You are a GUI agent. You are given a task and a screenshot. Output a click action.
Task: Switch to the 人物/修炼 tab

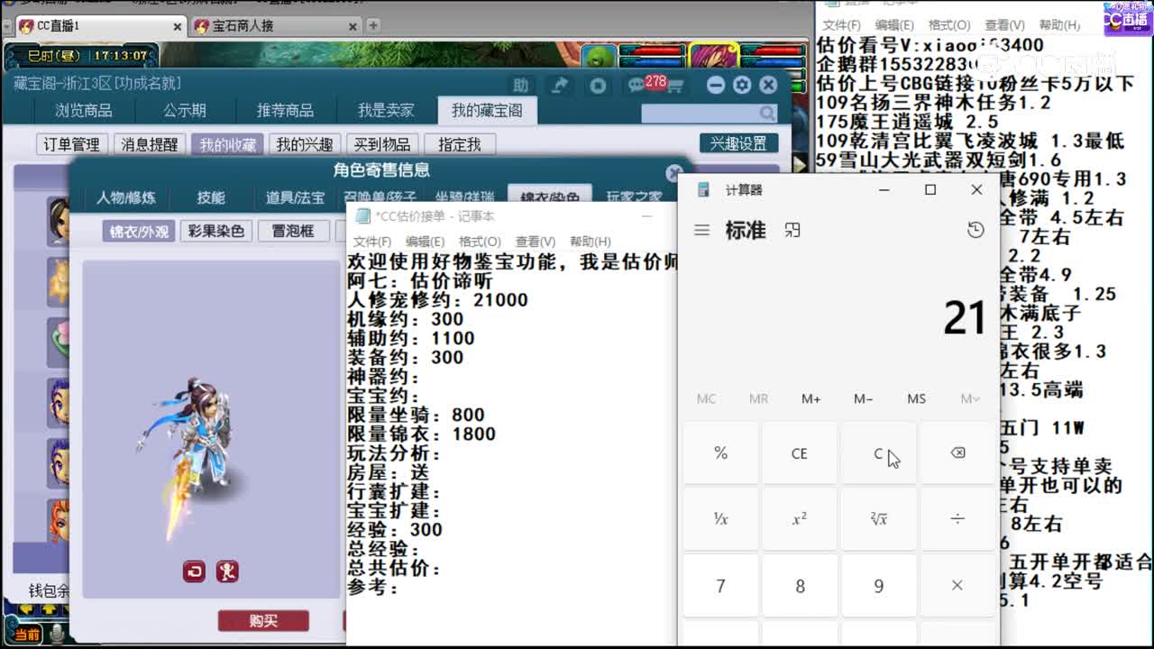(x=126, y=197)
